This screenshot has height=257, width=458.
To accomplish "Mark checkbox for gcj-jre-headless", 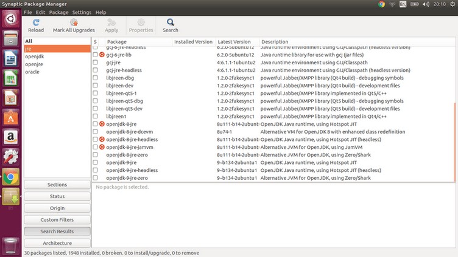I will (x=95, y=70).
